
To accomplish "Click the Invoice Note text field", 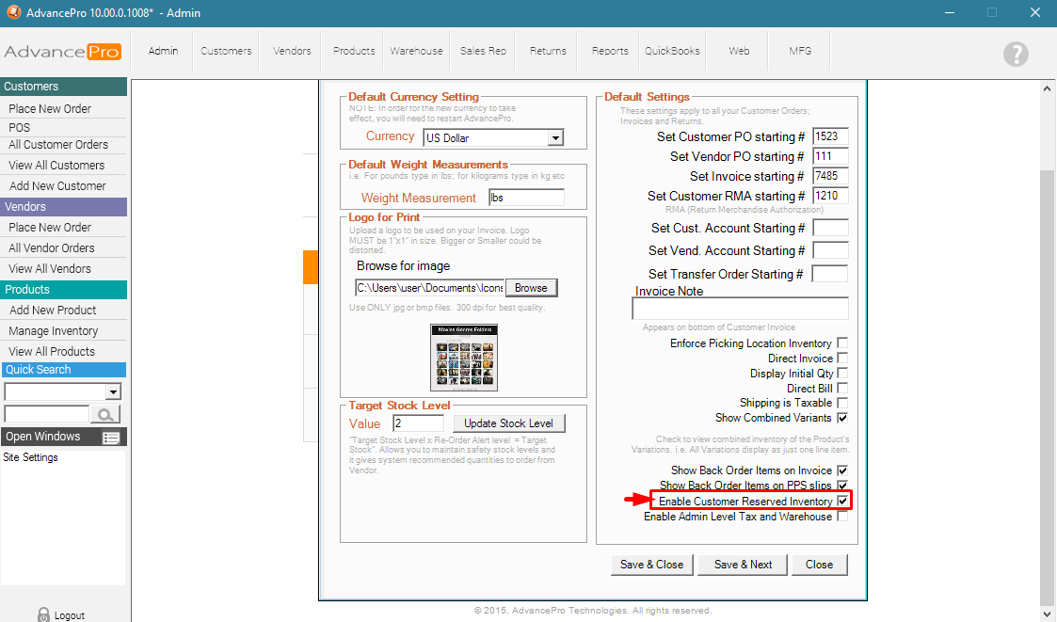I will point(740,310).
